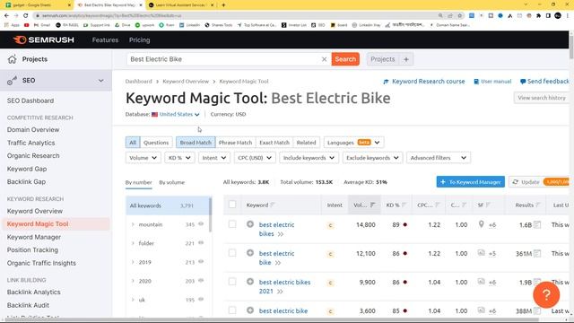Bookmark this page with star icon
Viewport: 574px width, 323px height.
[x=460, y=15]
